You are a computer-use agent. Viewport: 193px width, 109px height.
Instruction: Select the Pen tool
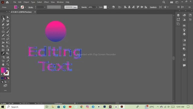pos(3,25)
